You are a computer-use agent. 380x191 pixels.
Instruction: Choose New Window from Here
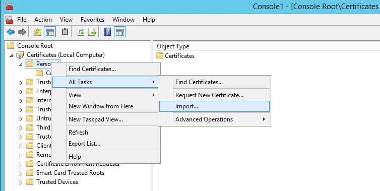pos(106,106)
